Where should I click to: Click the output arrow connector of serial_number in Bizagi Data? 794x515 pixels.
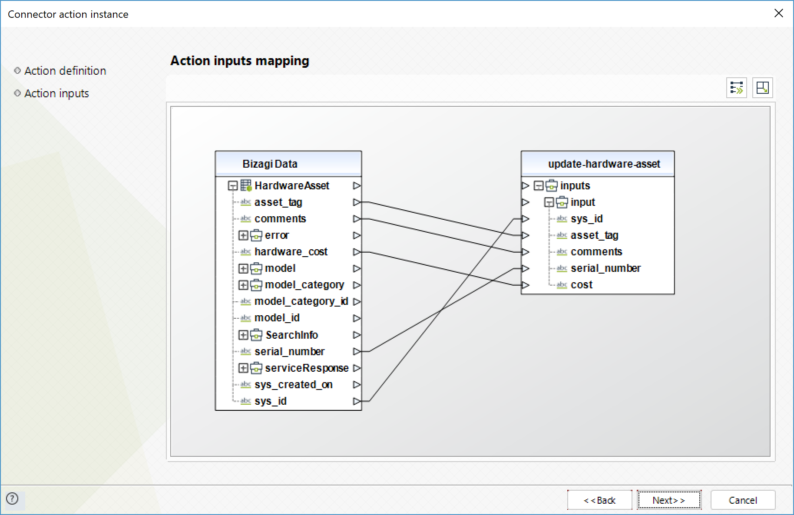pyautogui.click(x=357, y=351)
